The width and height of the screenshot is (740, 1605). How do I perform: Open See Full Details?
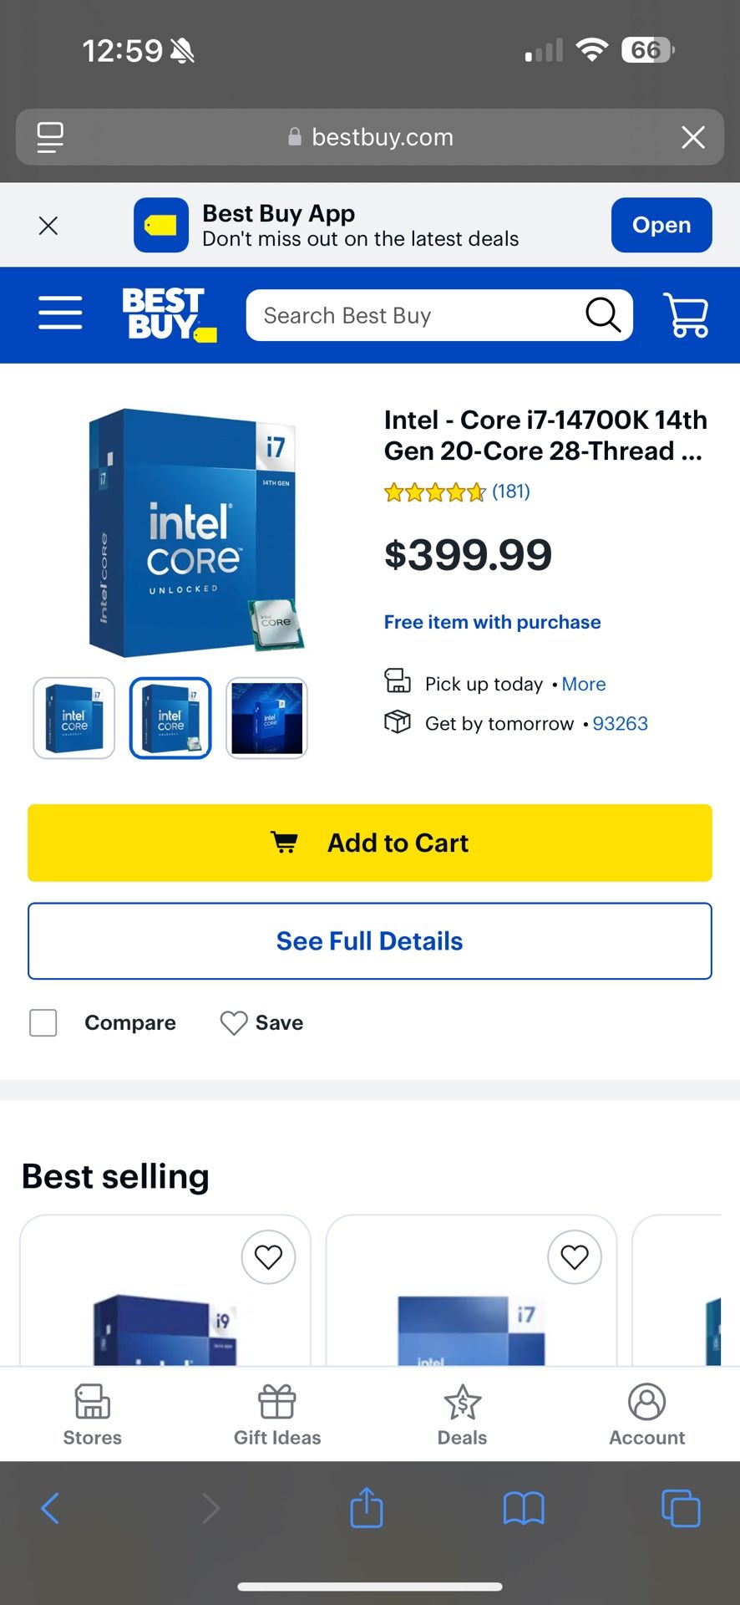(x=370, y=940)
